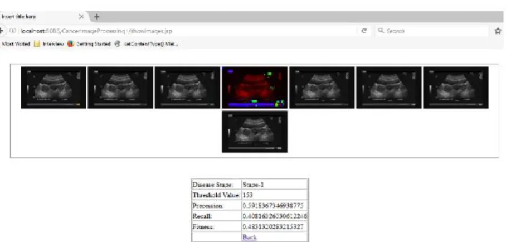Open the Getting Started bookmark
This screenshot has height=242, width=506.
point(89,44)
